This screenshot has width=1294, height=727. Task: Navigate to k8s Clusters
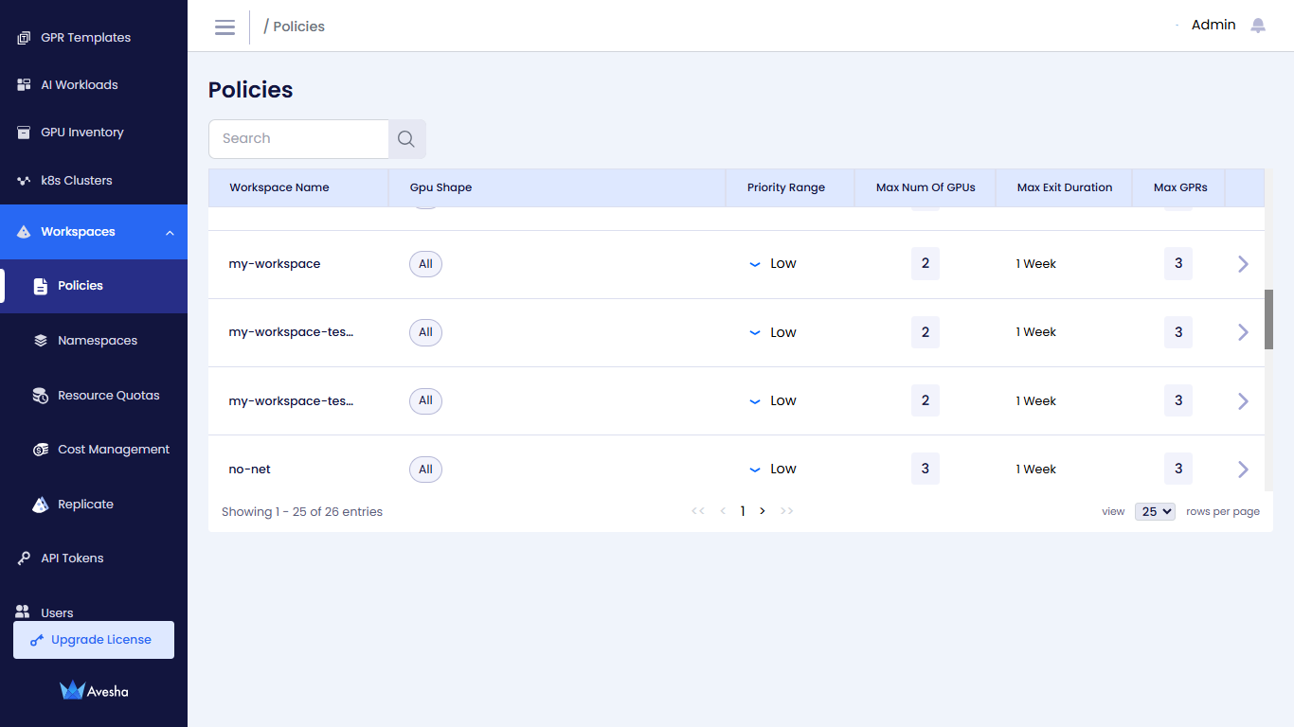coord(76,181)
